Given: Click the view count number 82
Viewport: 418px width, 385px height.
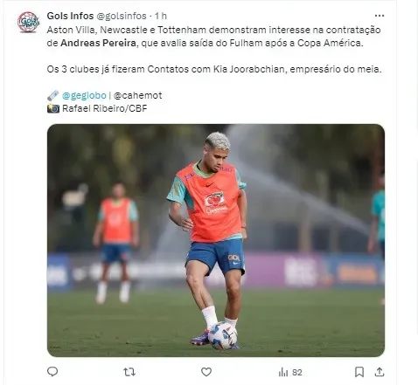Looking at the screenshot, I should pyautogui.click(x=297, y=373).
